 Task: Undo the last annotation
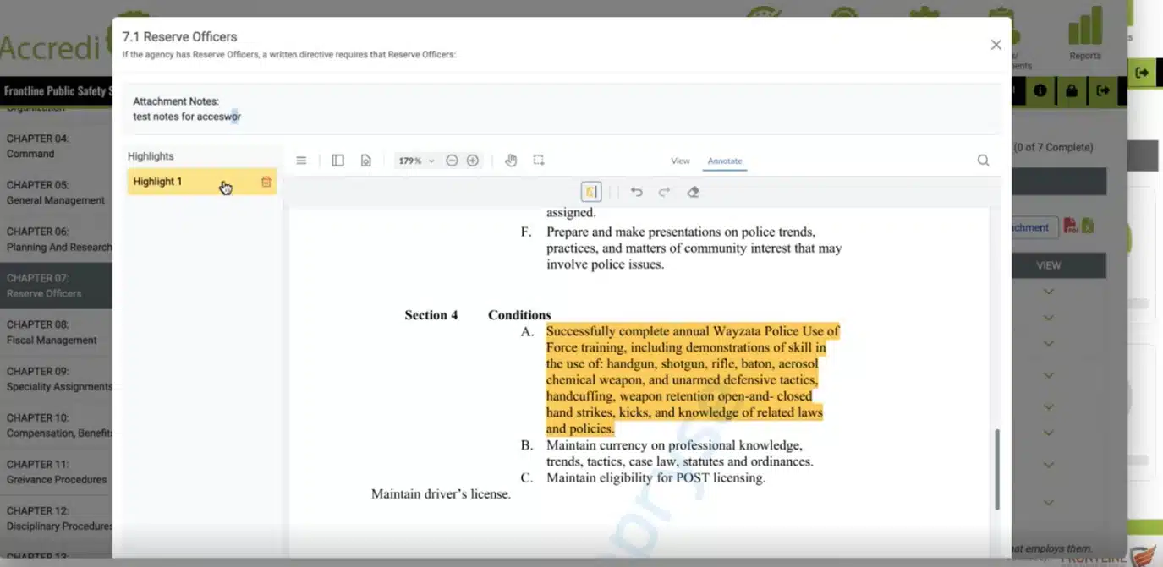637,192
